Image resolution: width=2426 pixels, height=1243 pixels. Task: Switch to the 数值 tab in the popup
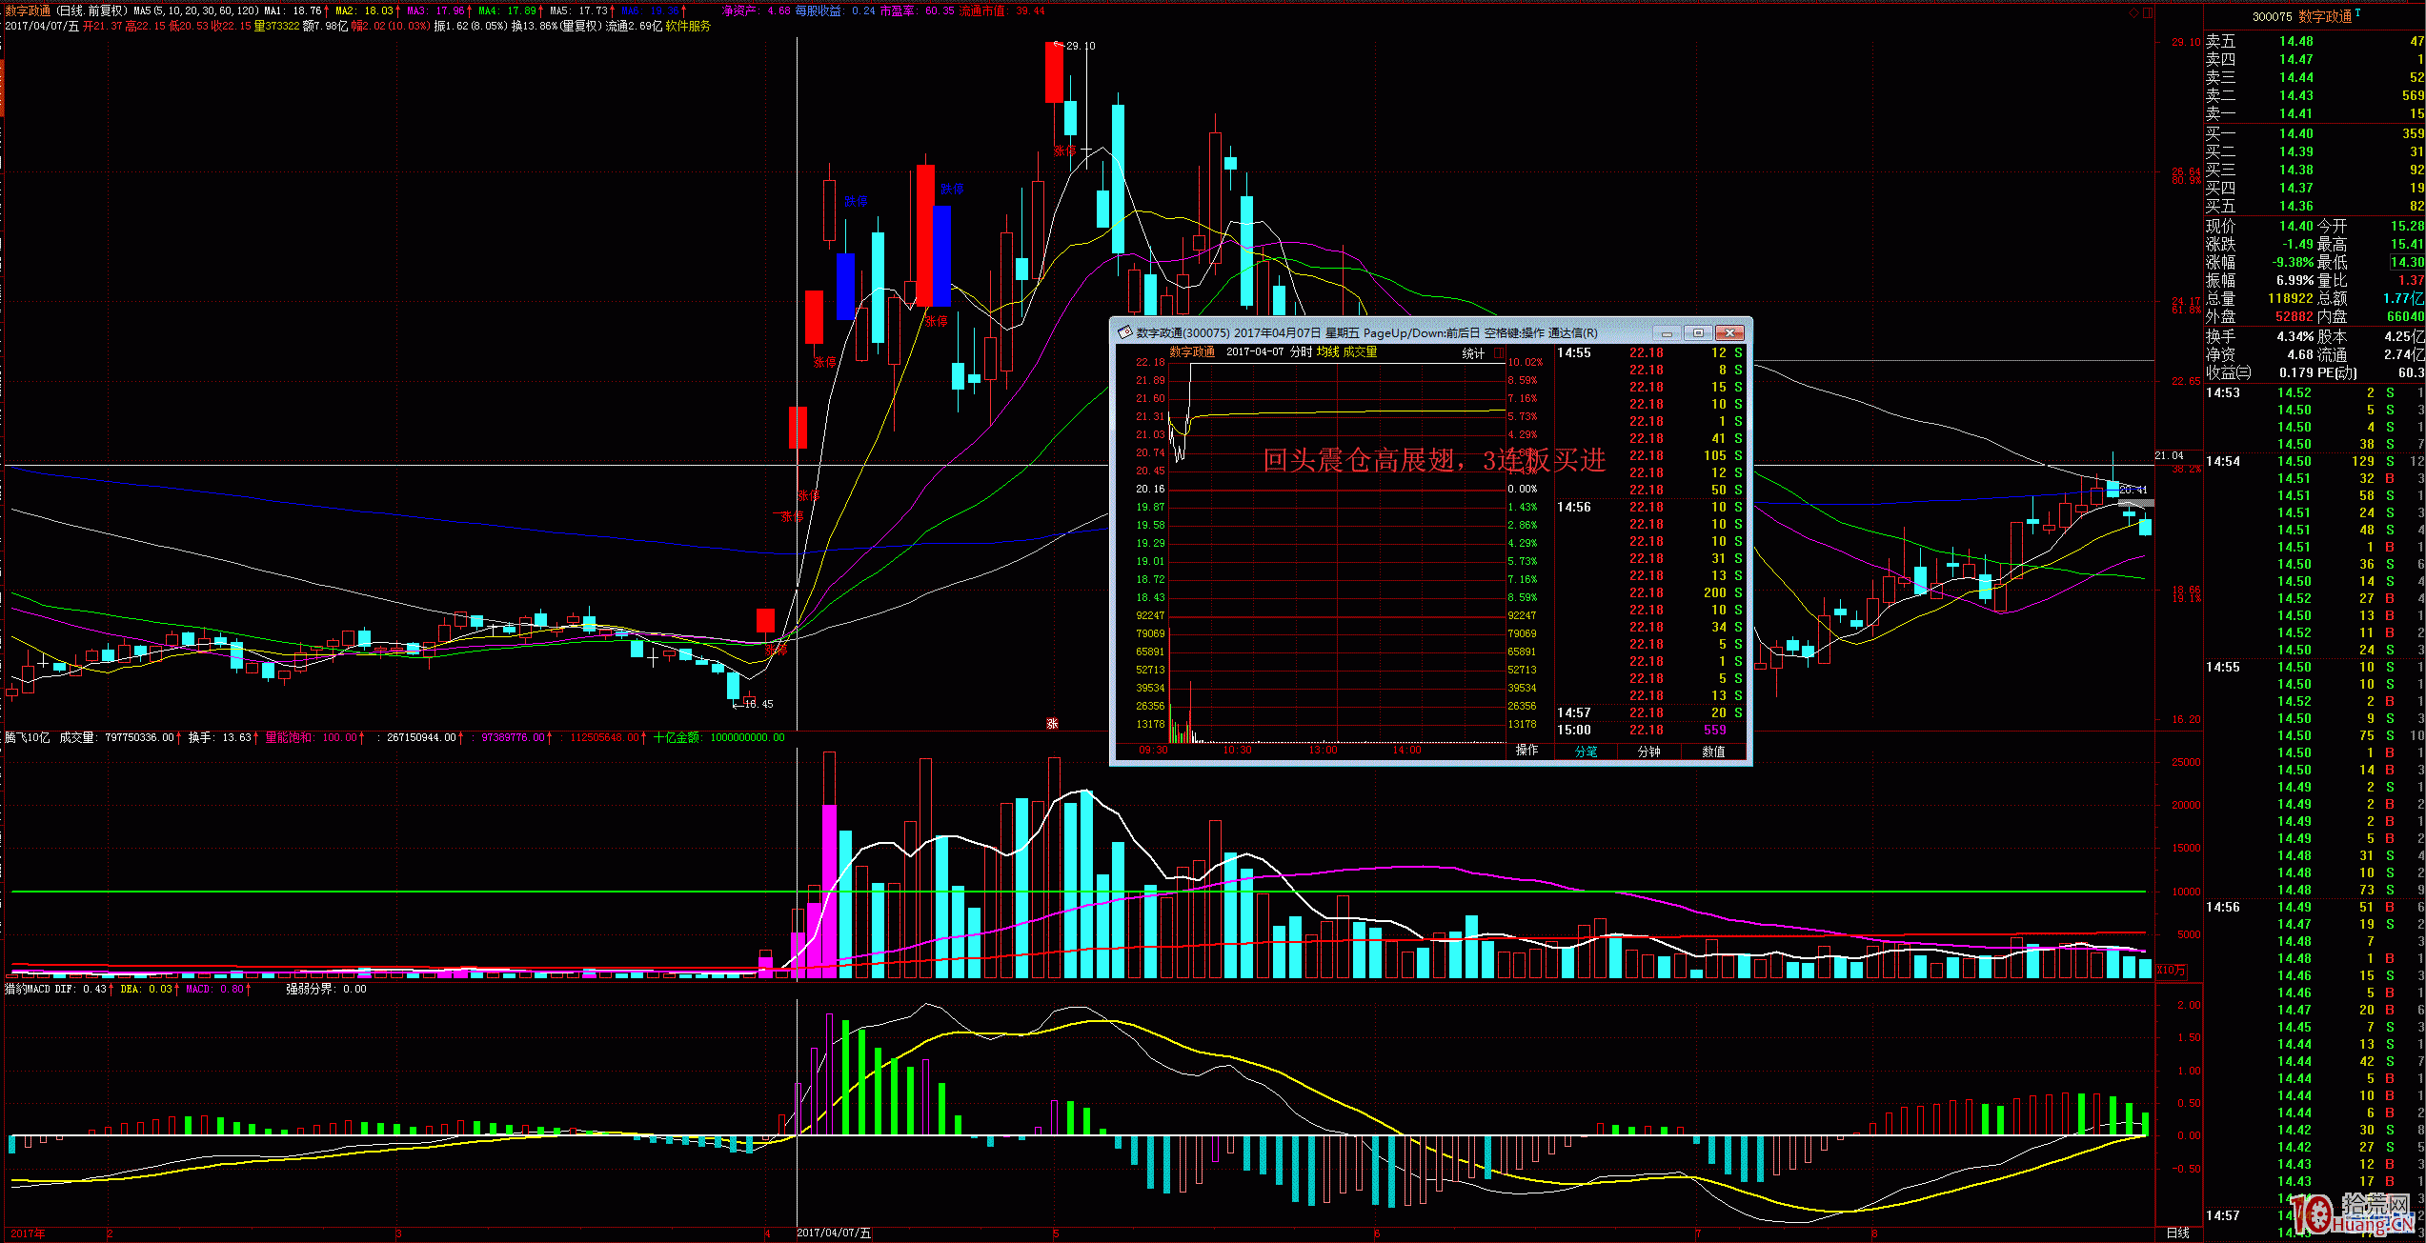(x=1713, y=751)
